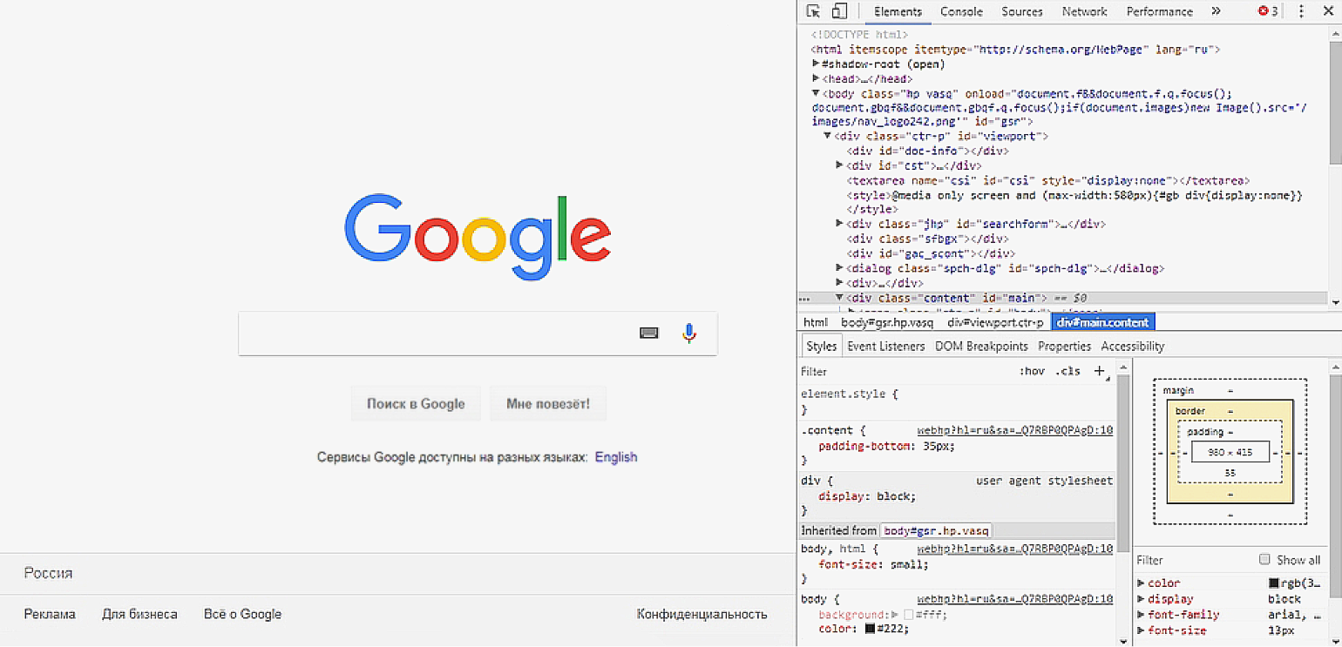Open source link of the .content rule

[1015, 430]
